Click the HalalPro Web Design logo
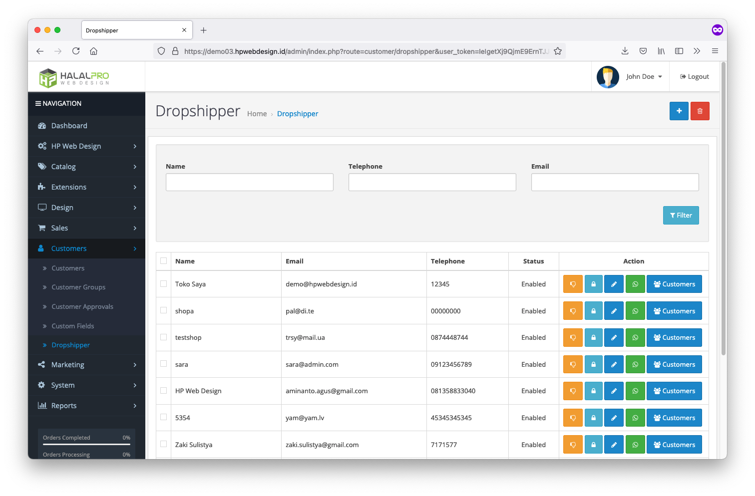The width and height of the screenshot is (755, 496). click(74, 78)
